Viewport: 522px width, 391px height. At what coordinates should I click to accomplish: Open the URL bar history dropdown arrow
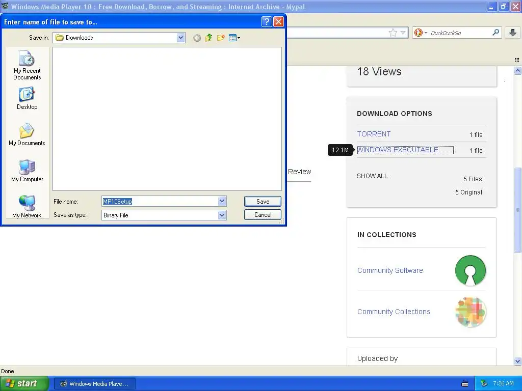coord(403,33)
